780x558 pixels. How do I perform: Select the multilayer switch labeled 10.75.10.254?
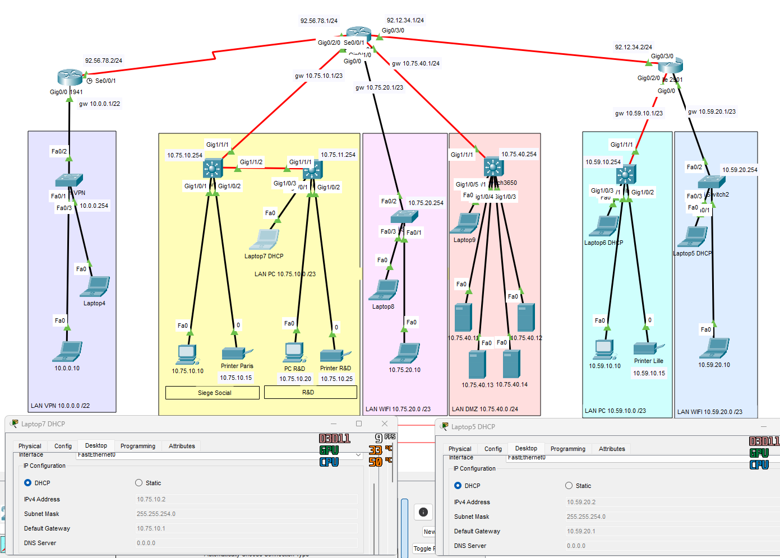[213, 168]
